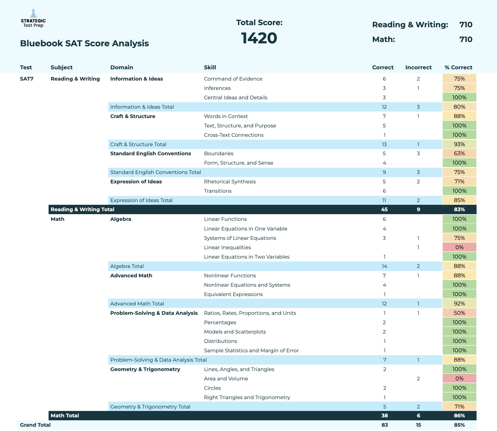Click the Words in Context skill
Image resolution: width=497 pixels, height=431 pixels.
point(226,116)
